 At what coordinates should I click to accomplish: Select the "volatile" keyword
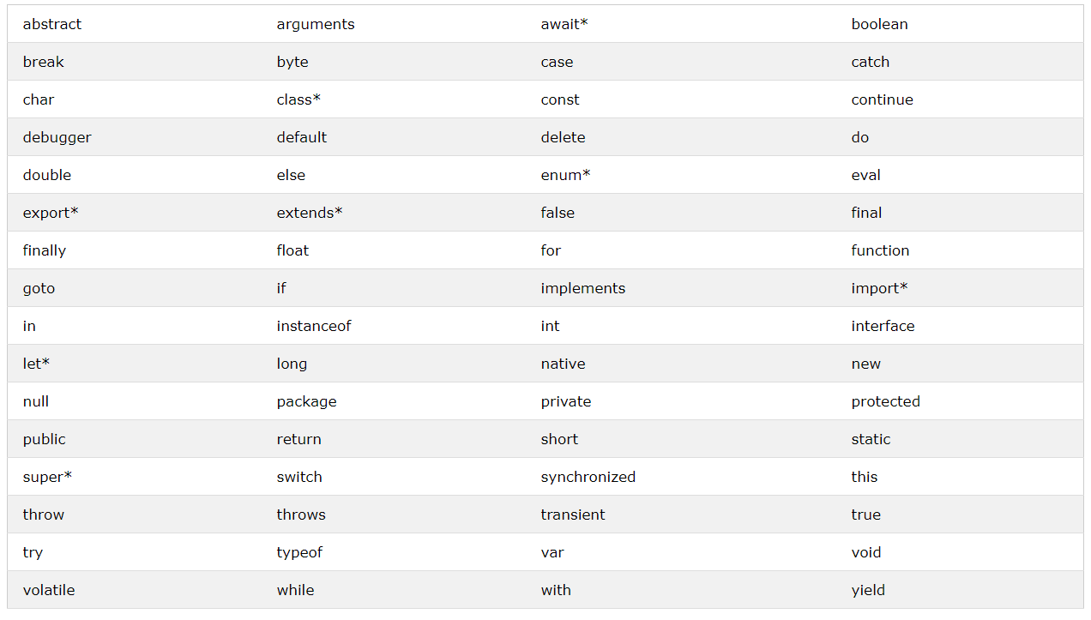pos(49,590)
